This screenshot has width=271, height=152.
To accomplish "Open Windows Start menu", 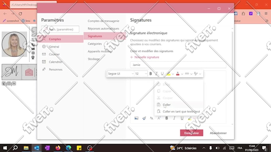I will coord(5,148).
